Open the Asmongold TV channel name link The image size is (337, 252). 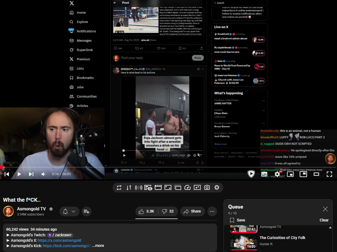pos(31,209)
